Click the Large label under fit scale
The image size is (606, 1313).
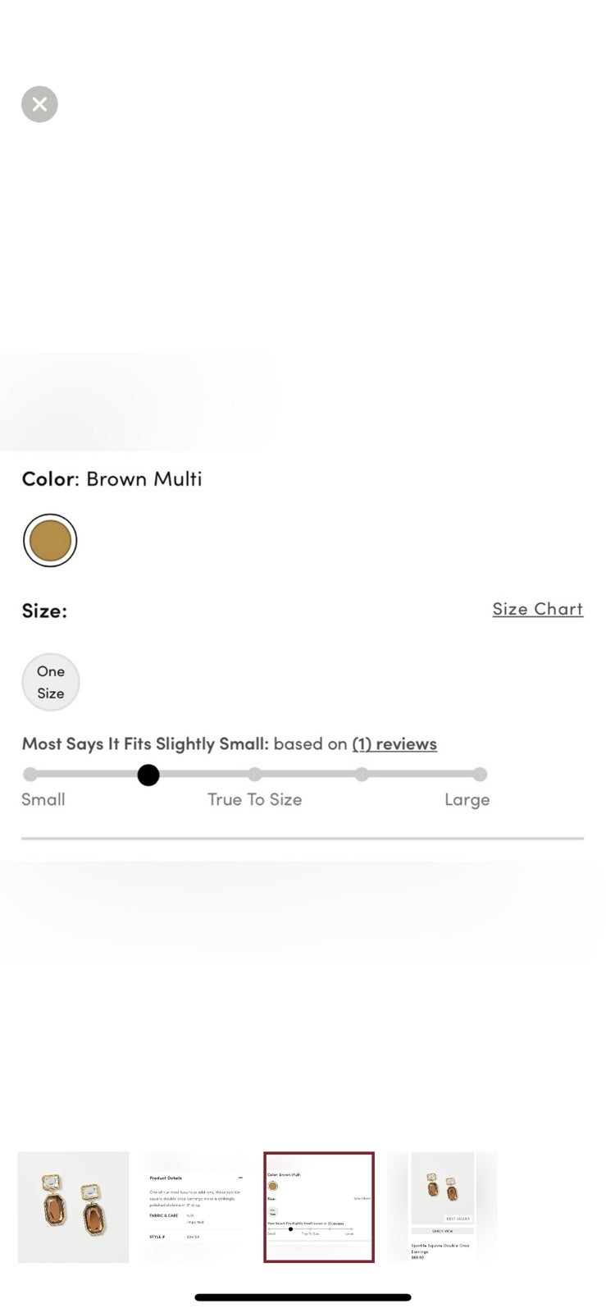tap(467, 800)
